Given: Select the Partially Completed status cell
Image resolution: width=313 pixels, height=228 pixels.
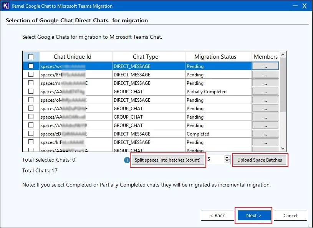Looking at the screenshot, I should tap(219, 92).
